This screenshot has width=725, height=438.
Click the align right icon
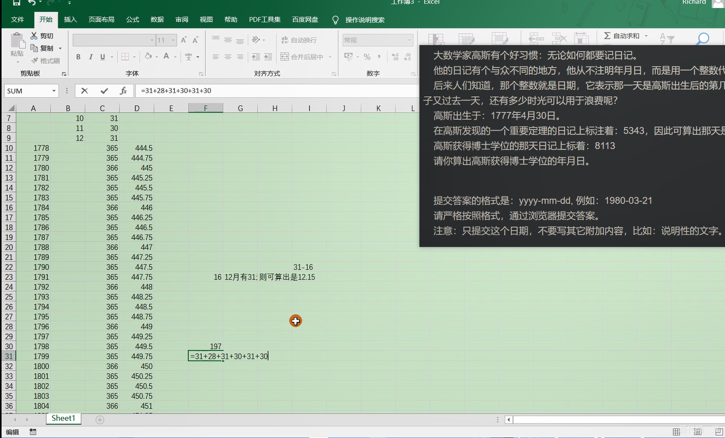click(x=240, y=57)
